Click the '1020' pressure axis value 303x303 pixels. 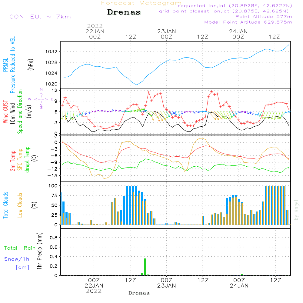click(x=52, y=84)
